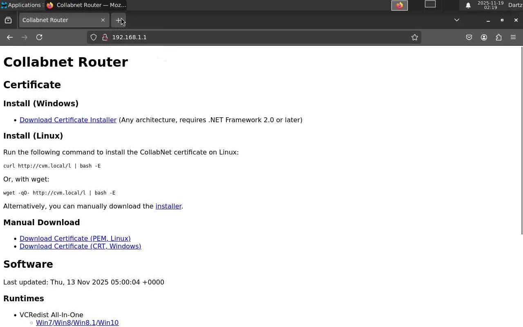Select the Collabnet Router Mozilla taskbar item
The image size is (523, 327).
click(86, 5)
